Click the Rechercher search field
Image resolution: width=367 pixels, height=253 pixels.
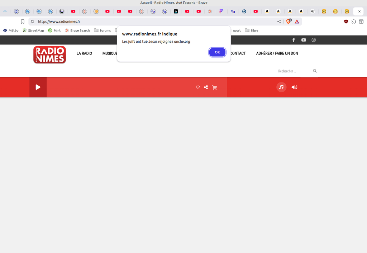point(294,71)
